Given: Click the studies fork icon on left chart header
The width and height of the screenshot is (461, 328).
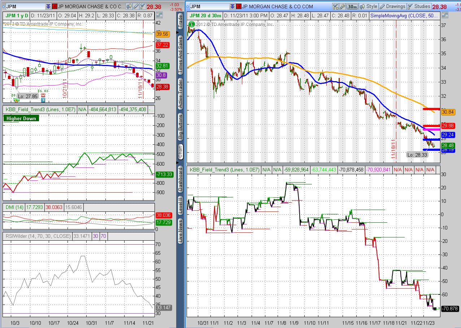Looking at the screenshot, I should [142, 6].
